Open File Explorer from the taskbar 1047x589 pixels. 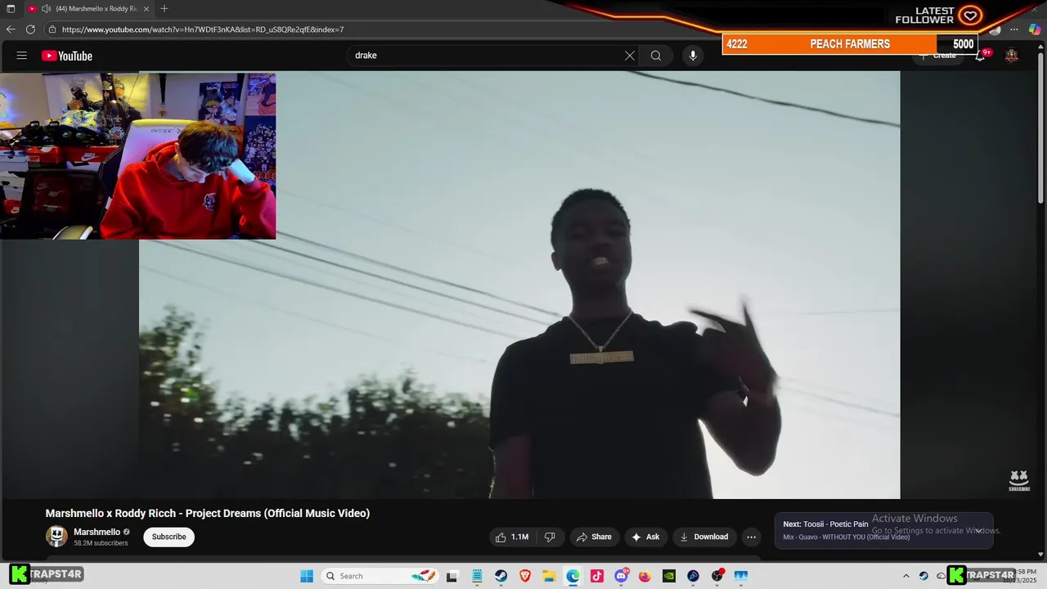coord(549,576)
